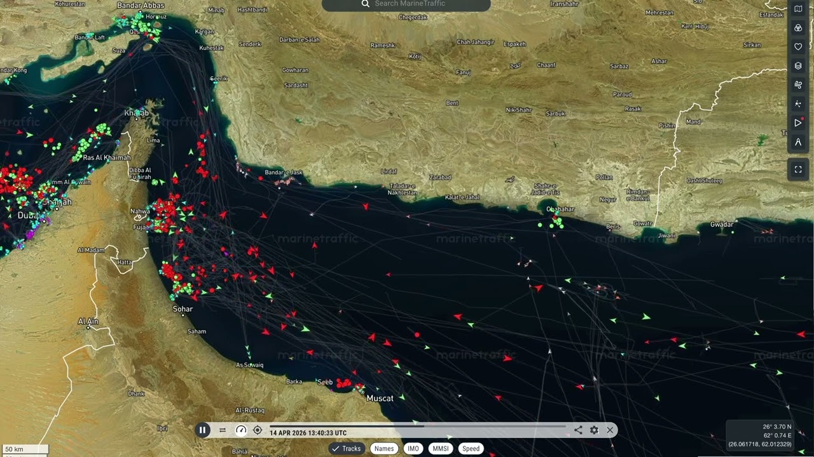
Task: Click the Seeb label near Muscat
Action: click(x=325, y=382)
